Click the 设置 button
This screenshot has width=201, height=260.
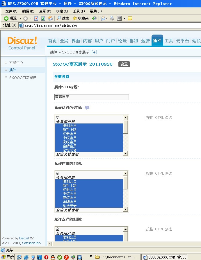pyautogui.click(x=124, y=64)
